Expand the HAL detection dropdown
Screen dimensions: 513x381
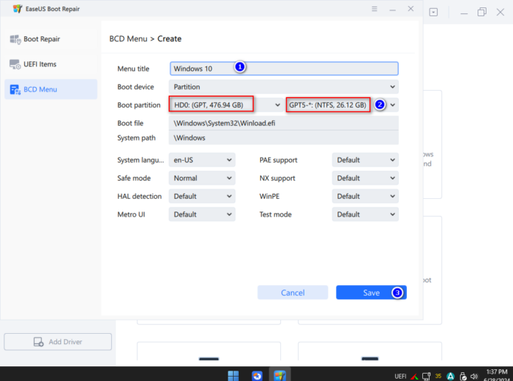202,197
